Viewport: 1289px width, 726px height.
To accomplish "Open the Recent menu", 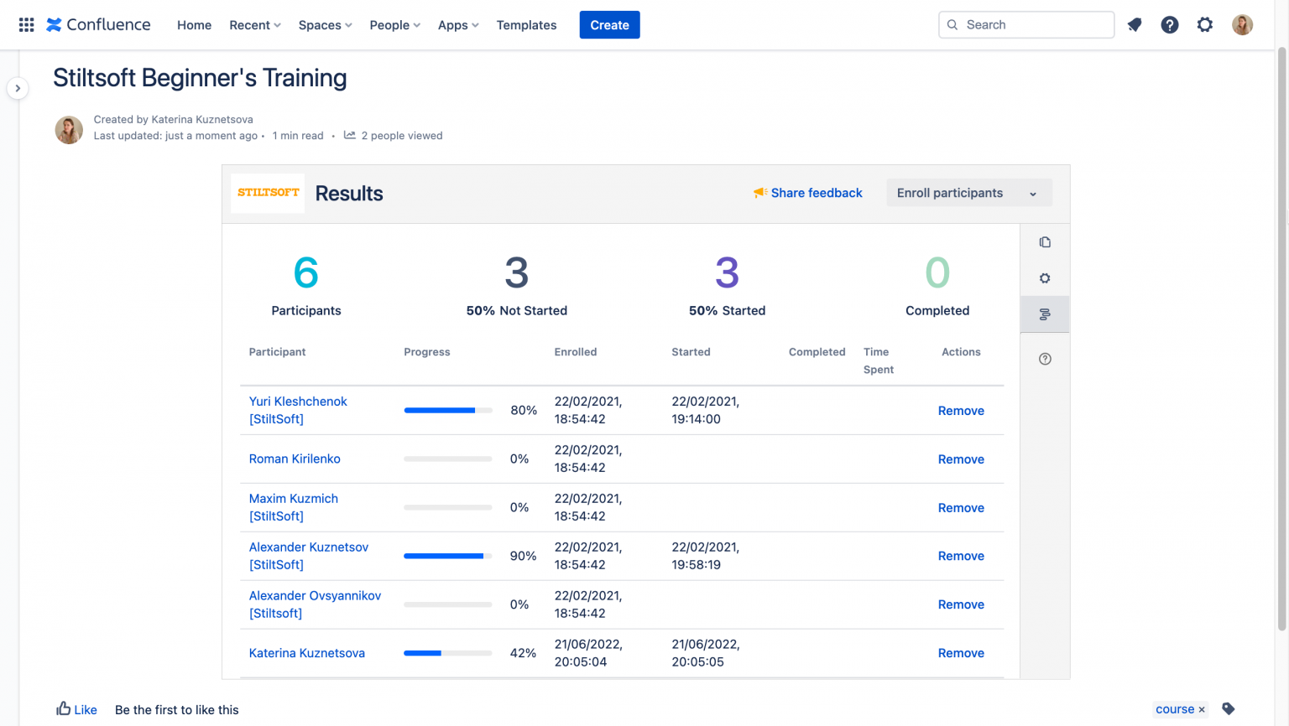I will (x=254, y=25).
